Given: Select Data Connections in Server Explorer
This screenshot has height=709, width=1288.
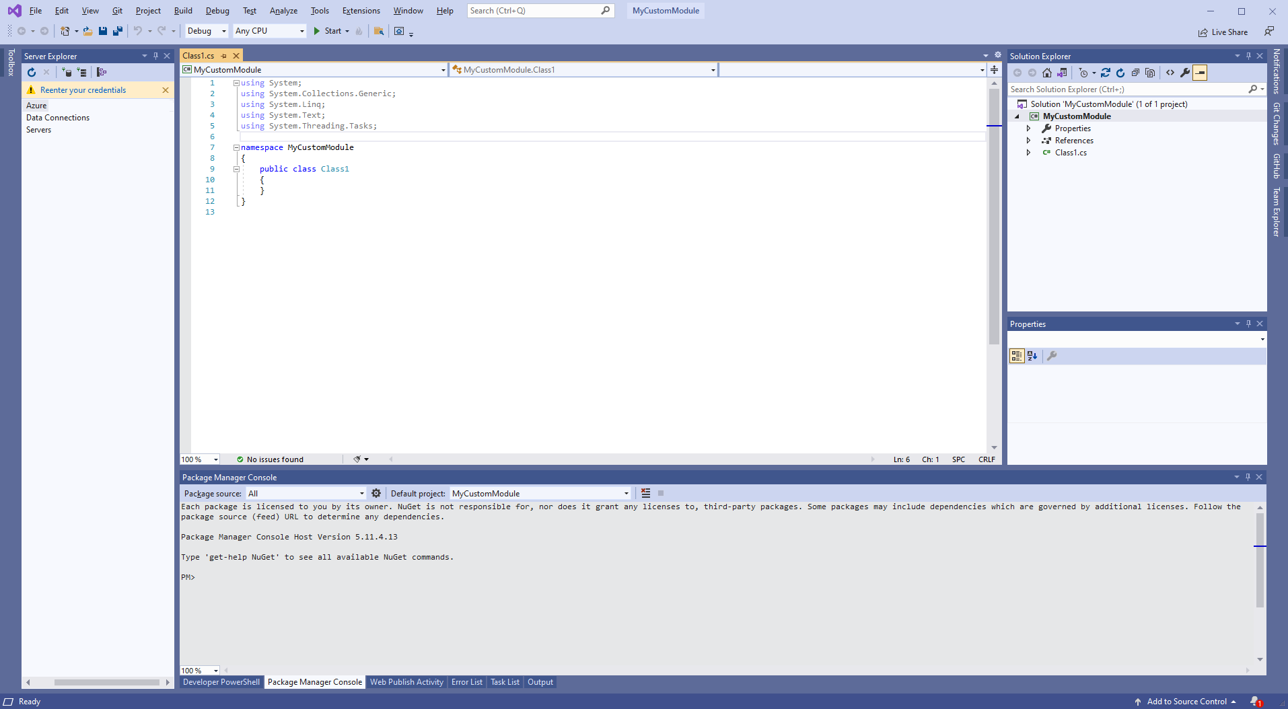Looking at the screenshot, I should (58, 118).
